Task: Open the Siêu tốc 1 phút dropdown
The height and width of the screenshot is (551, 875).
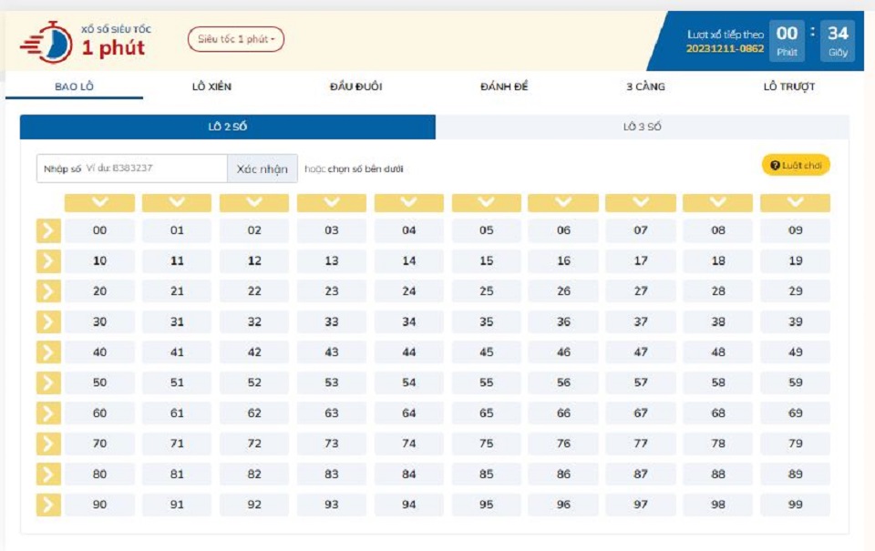Action: pos(236,39)
